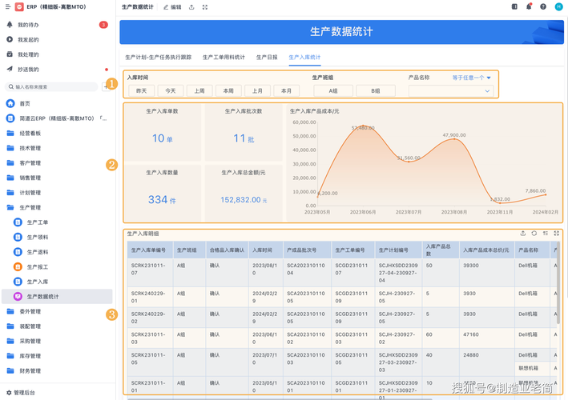
Task: Click table cell SCRK240229-01
Action: click(151, 298)
